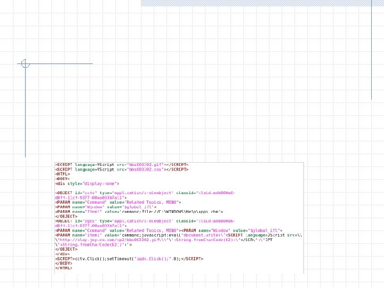The width and height of the screenshot is (384, 288).
Task: Click the cctv.Click();setTimeout script line
Action: (129, 259)
